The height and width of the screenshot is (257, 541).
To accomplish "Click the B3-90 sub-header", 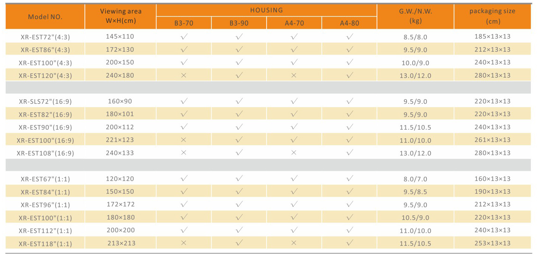I will point(239,23).
